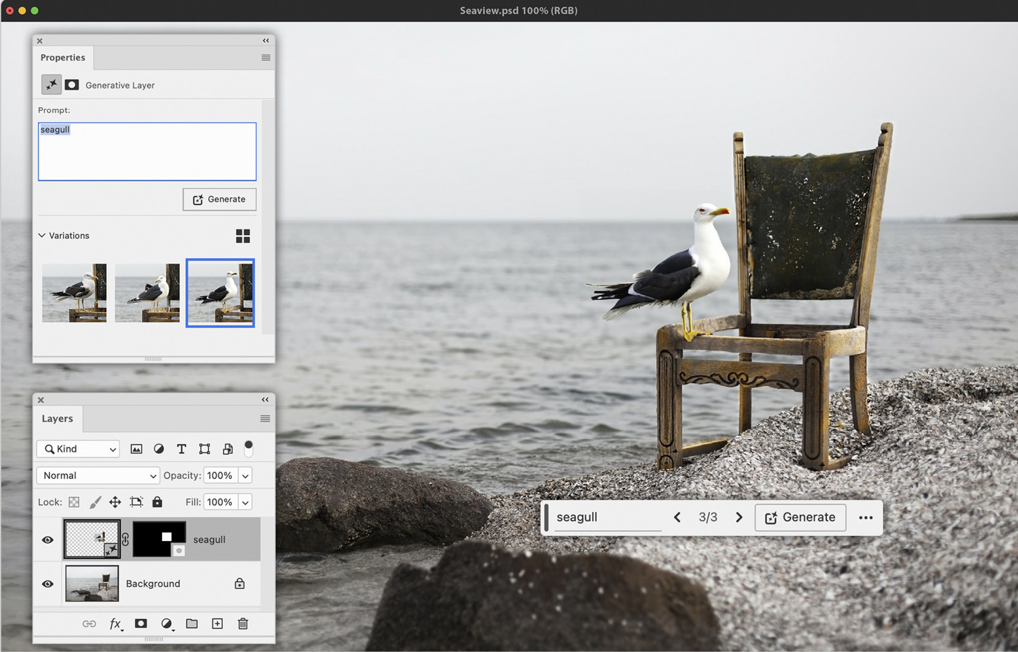Screen dimensions: 1018x652
Task: Delete the selected layer
Action: click(243, 624)
